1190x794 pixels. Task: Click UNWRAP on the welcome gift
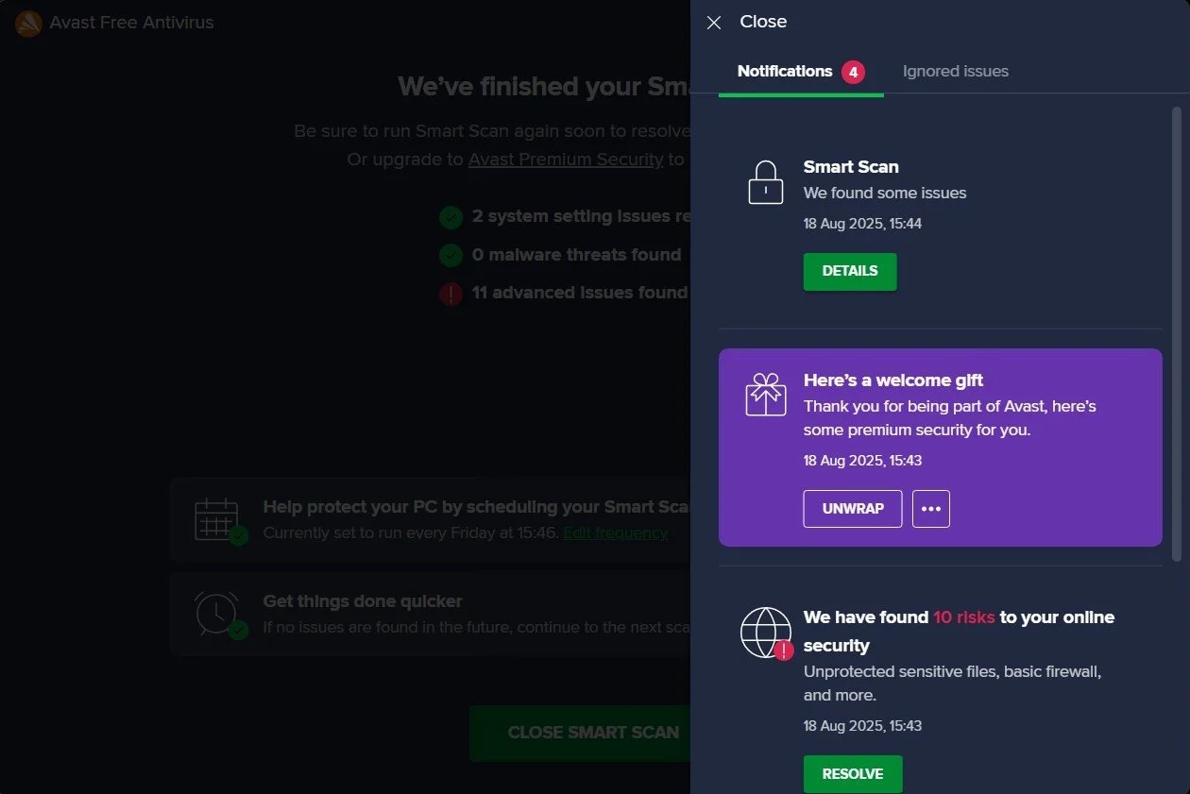(x=852, y=509)
